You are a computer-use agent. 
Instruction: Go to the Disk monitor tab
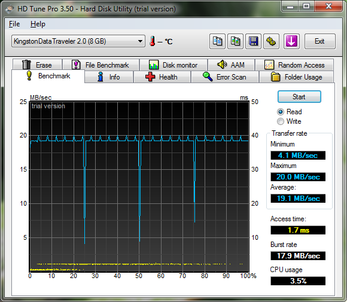[173, 65]
